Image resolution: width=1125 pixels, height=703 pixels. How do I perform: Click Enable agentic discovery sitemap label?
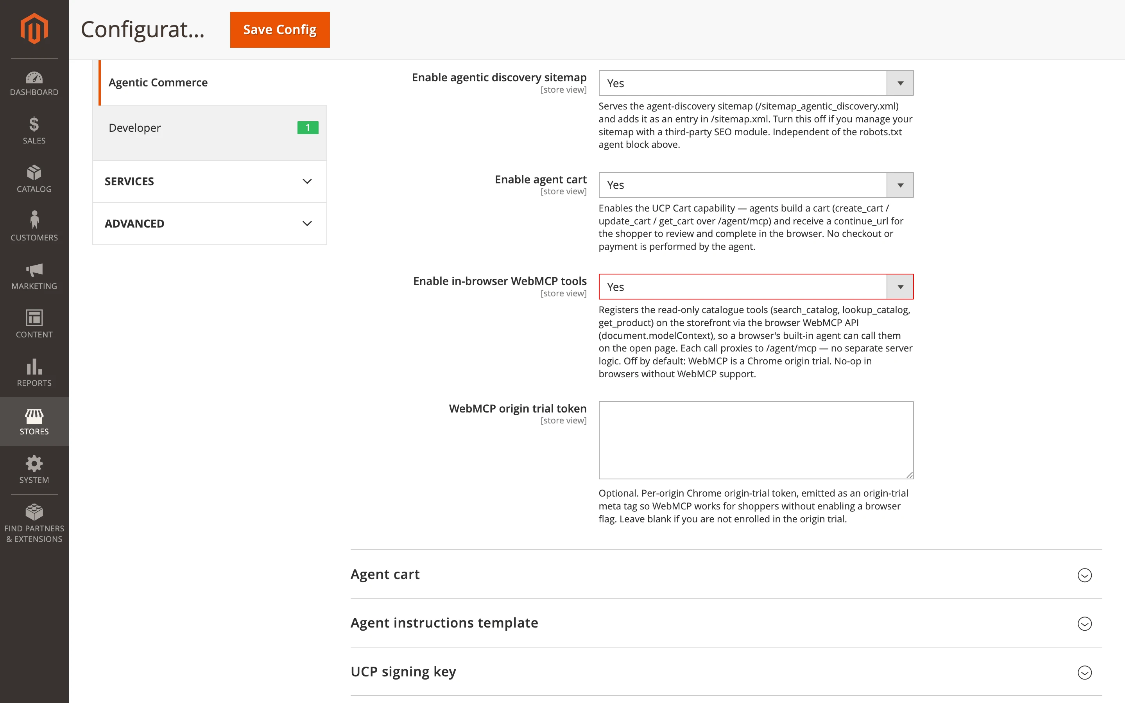(499, 77)
